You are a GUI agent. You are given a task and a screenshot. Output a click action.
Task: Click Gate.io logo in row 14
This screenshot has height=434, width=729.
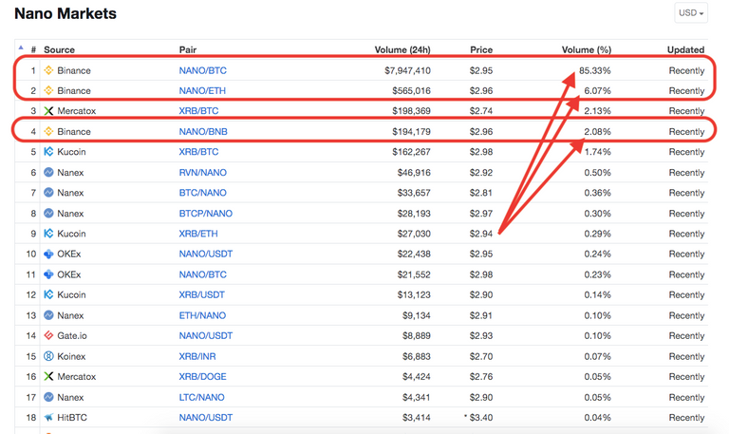[48, 335]
